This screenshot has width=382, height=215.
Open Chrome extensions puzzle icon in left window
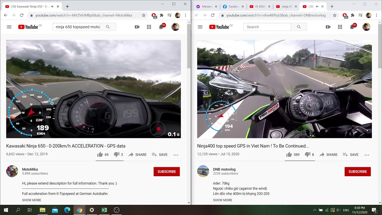(x=162, y=15)
